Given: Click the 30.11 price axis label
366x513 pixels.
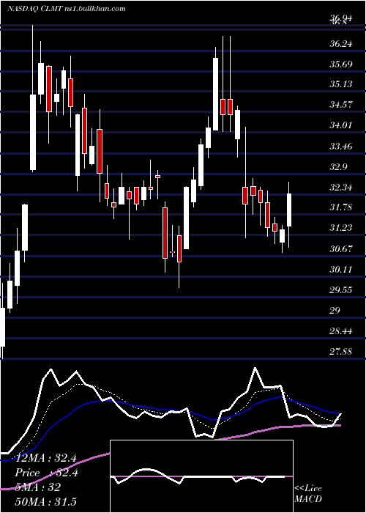Looking at the screenshot, I should point(341,270).
